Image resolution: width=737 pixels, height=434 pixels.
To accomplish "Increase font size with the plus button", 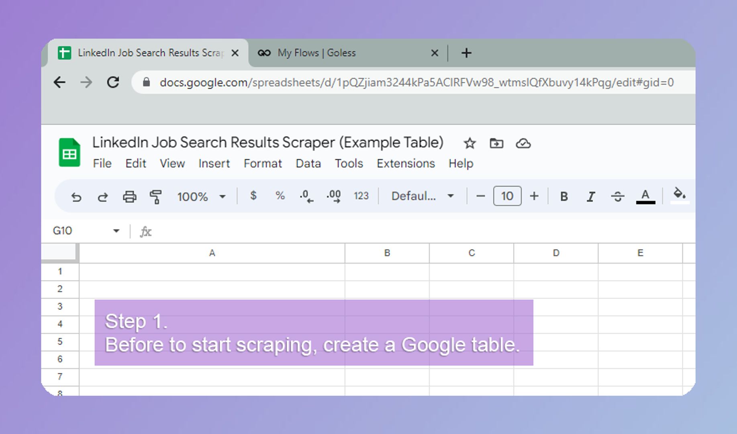I will [534, 196].
